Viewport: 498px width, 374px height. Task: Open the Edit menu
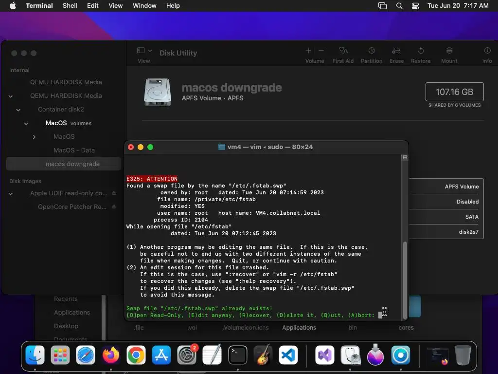point(92,6)
